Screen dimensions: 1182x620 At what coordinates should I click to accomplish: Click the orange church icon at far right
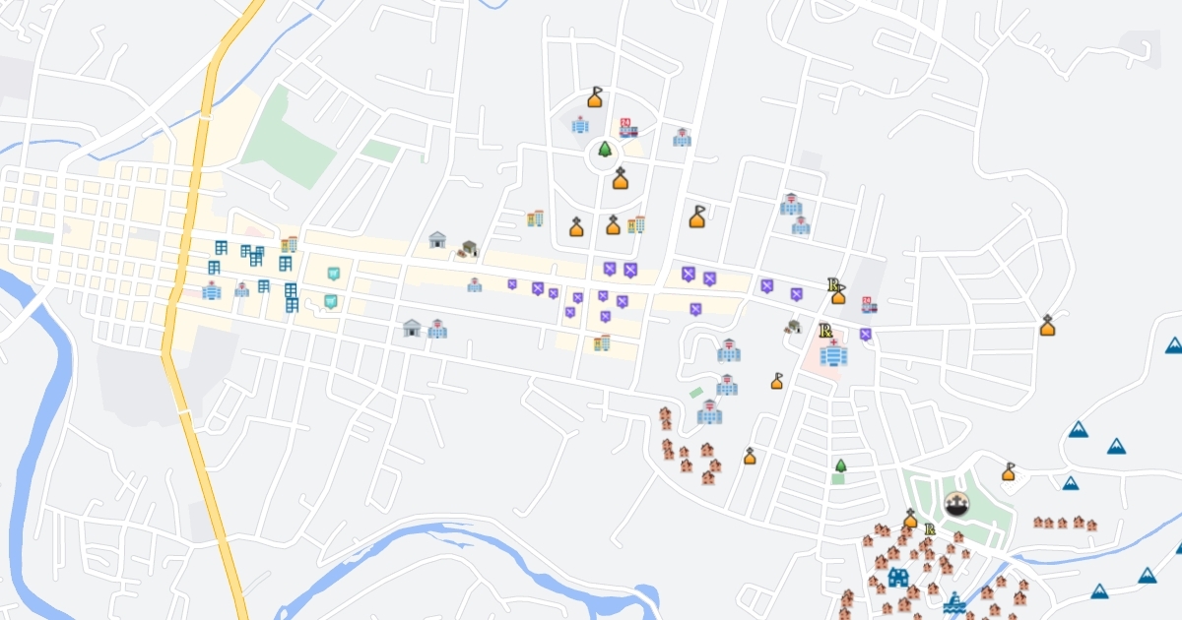[x=1047, y=326]
